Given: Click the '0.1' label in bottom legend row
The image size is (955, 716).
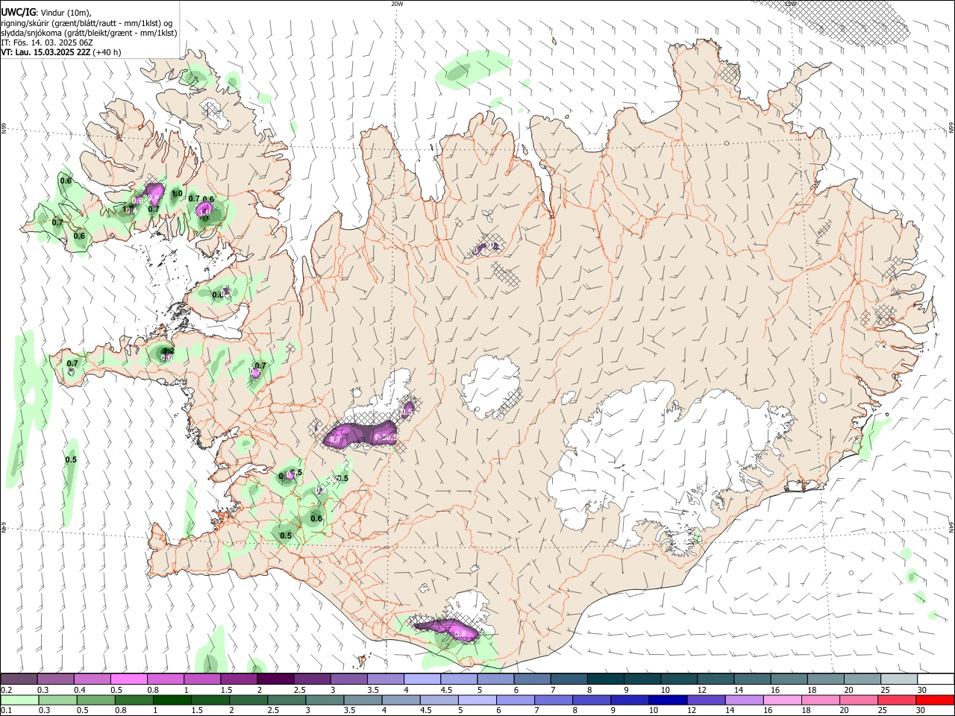Looking at the screenshot, I should coord(6,710).
